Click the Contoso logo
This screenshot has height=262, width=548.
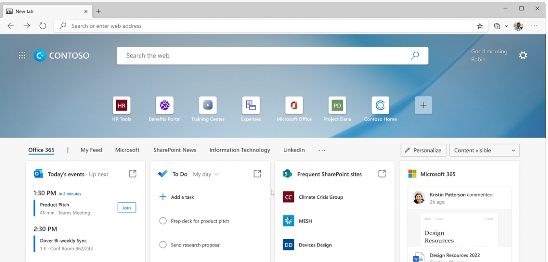pyautogui.click(x=62, y=56)
